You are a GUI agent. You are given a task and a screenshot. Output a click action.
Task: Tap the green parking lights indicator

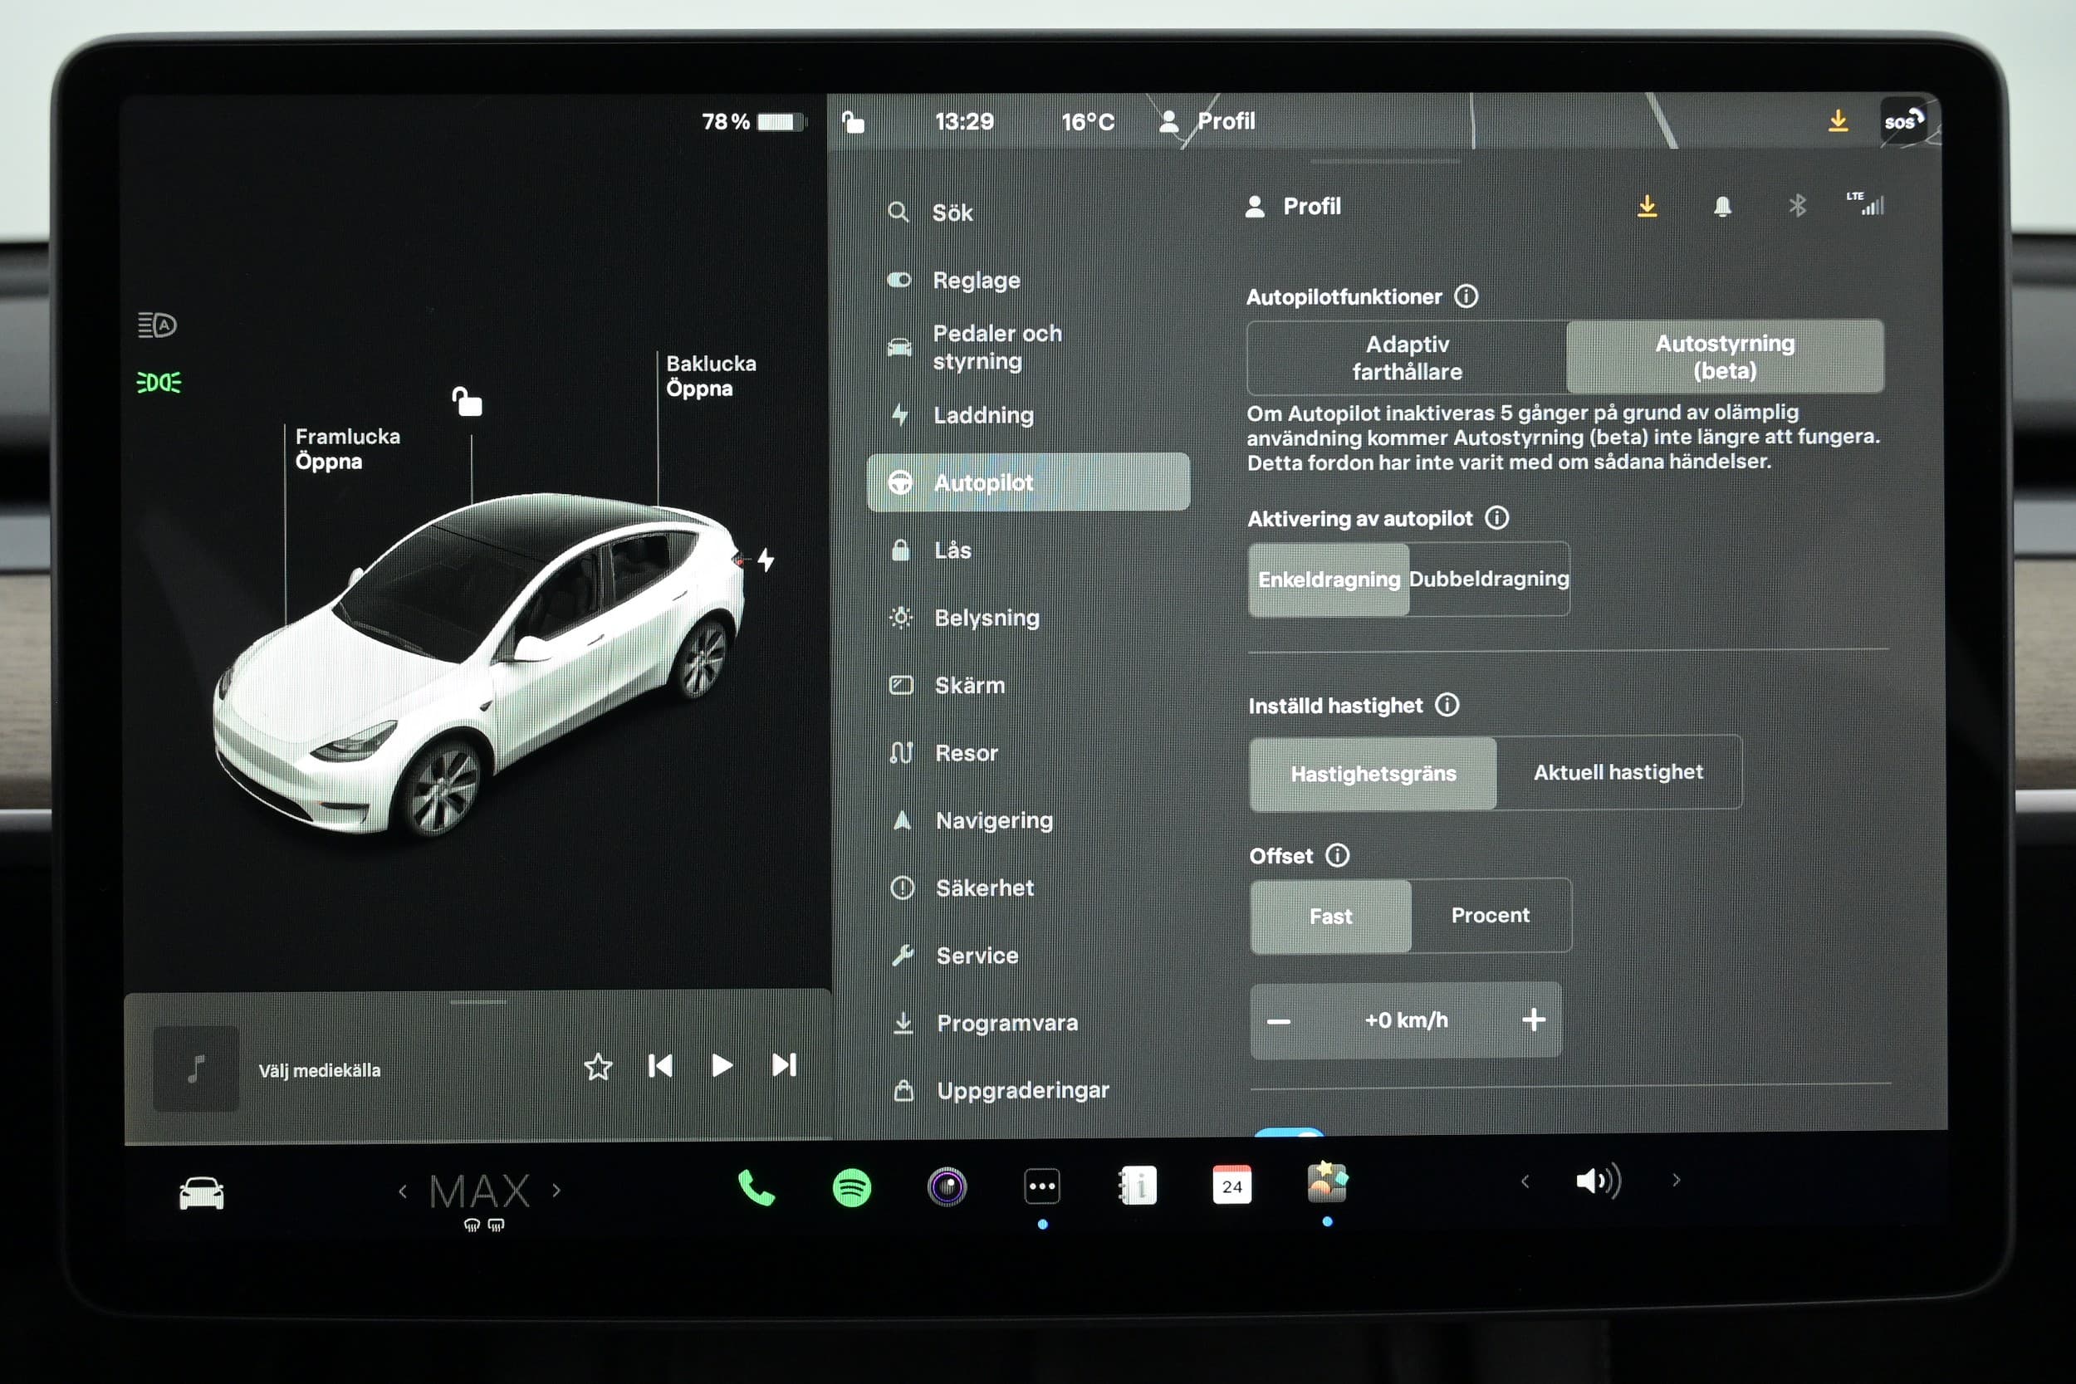tap(159, 382)
